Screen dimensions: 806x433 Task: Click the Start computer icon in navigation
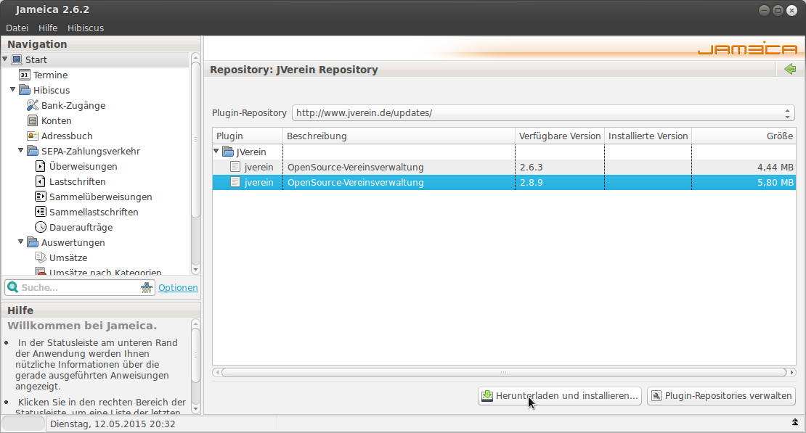(17, 59)
